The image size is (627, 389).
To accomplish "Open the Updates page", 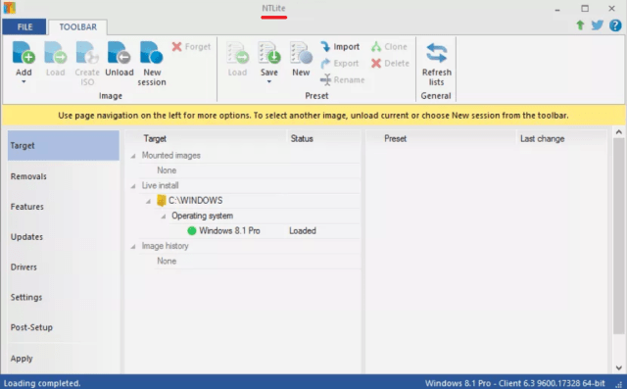I will [63, 237].
